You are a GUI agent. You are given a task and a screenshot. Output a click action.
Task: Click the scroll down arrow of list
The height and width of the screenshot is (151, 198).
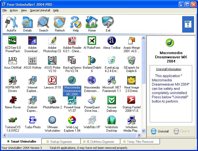pos(143,131)
